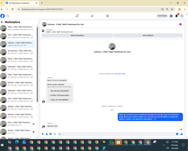Open the View buyer profile link
The width and height of the screenshot is (188, 151).
(x=120, y=74)
